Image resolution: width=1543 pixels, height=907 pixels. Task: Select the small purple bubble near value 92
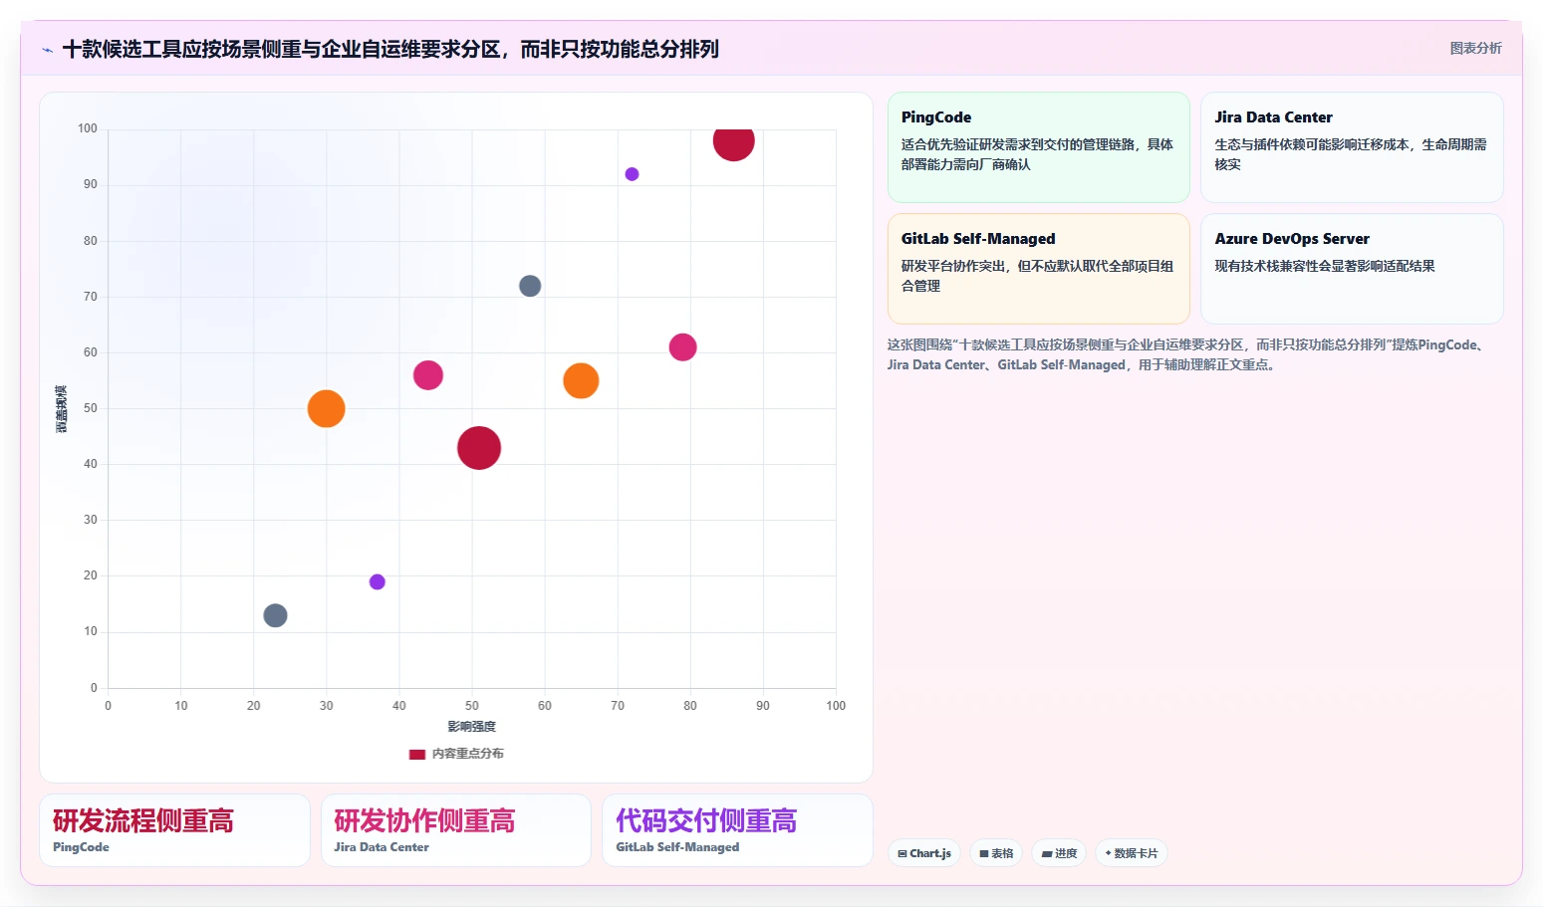[632, 174]
